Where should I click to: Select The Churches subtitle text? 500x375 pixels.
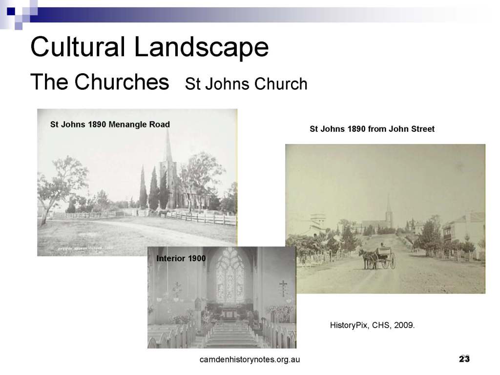[99, 83]
